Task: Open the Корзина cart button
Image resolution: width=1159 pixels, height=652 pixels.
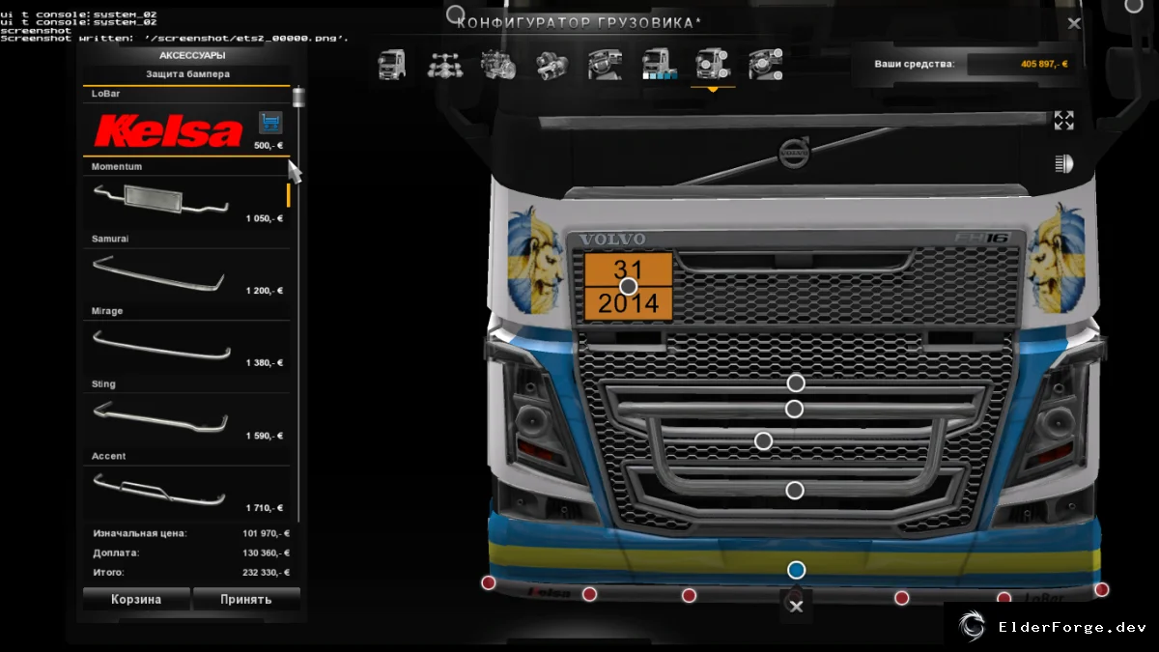Action: tap(135, 599)
